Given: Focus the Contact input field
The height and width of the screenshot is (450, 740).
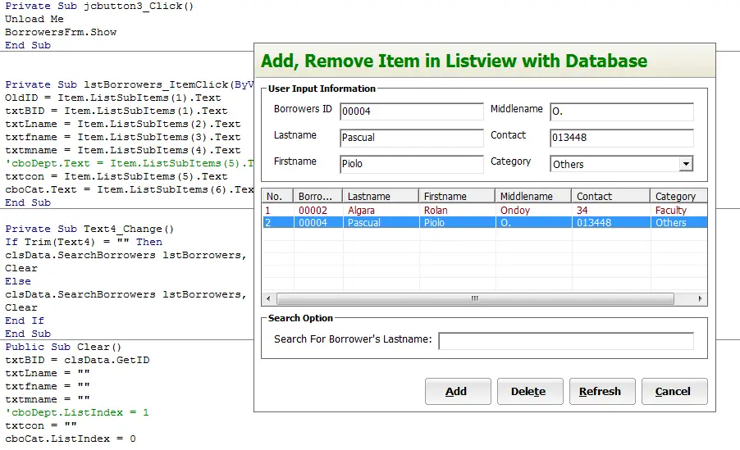Looking at the screenshot, I should pos(622,138).
